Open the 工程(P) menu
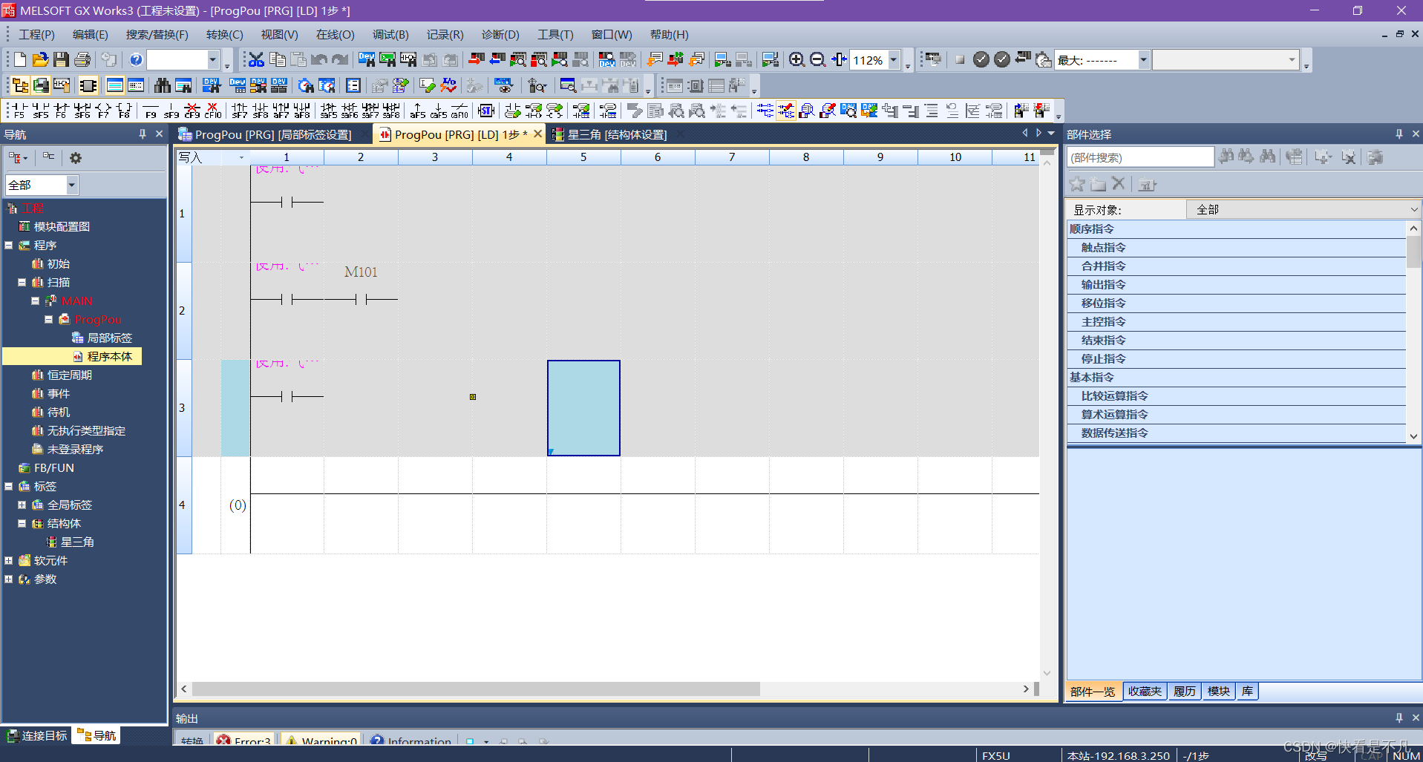1423x762 pixels. point(36,35)
